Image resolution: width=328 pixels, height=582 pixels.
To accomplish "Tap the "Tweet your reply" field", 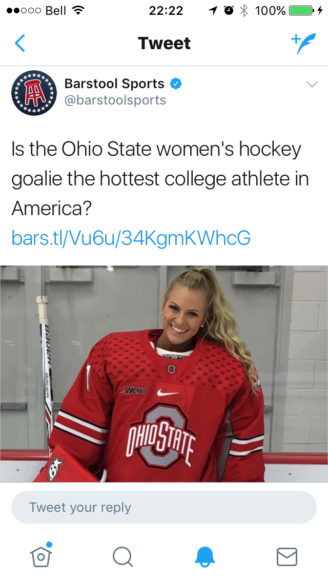I will pyautogui.click(x=164, y=507).
